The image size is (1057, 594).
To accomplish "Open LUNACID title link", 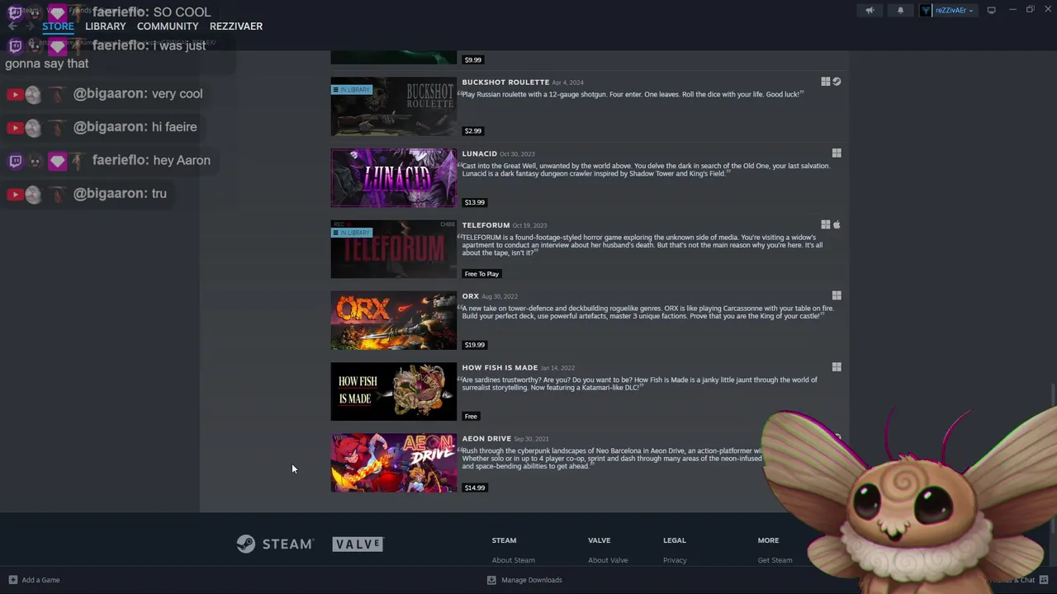I will (x=479, y=153).
